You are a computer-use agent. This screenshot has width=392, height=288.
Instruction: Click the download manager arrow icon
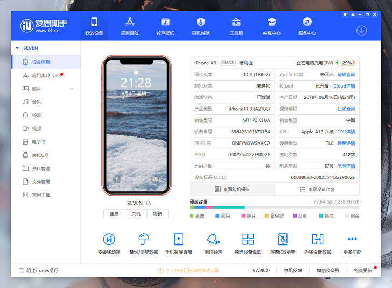(x=361, y=31)
